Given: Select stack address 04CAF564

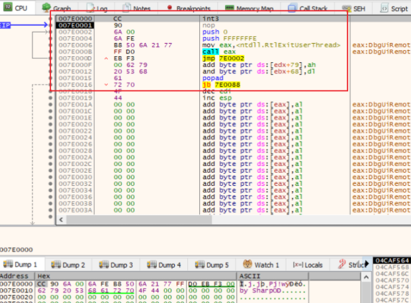Looking at the screenshot, I should (x=392, y=260).
